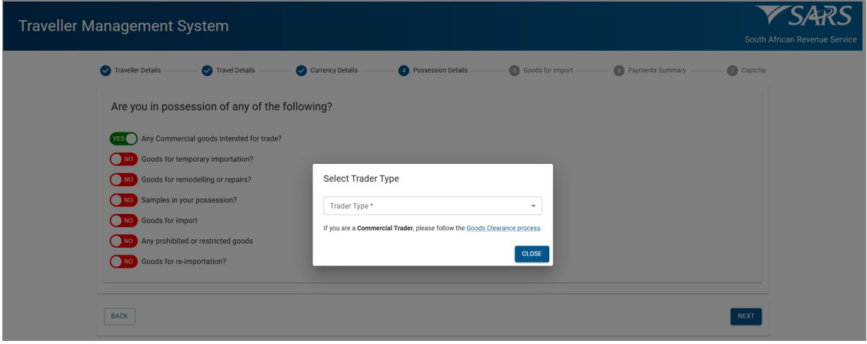Toggle off Commercial goods intended for trade
867x344 pixels.
[x=123, y=139]
